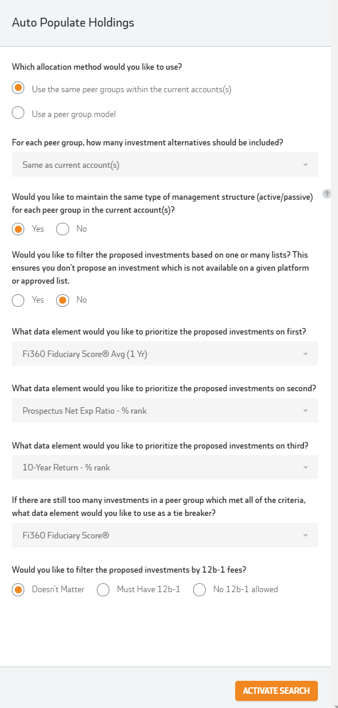Click the arrow of investment alternatives dropdown

[305, 165]
